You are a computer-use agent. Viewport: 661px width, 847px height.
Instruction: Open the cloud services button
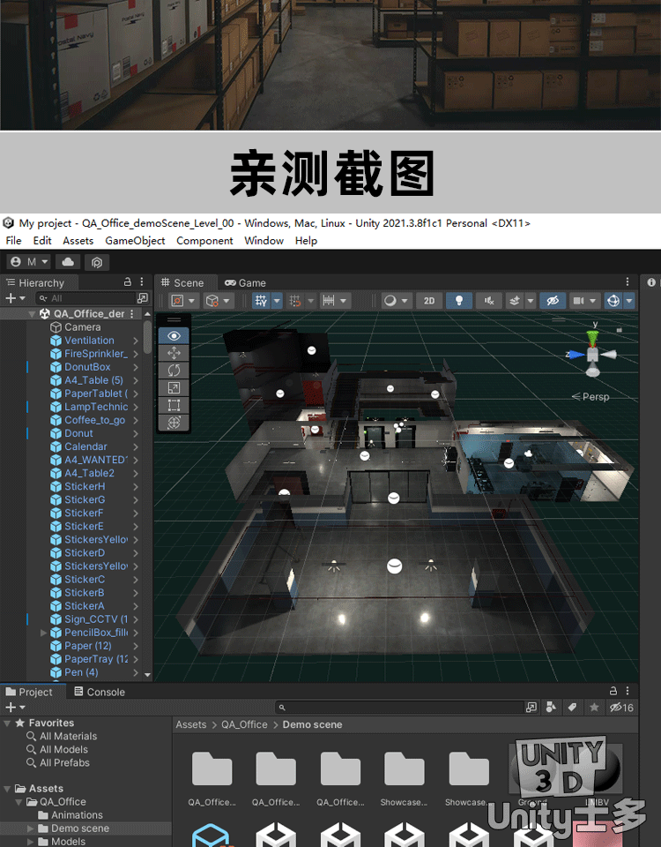coord(67,262)
